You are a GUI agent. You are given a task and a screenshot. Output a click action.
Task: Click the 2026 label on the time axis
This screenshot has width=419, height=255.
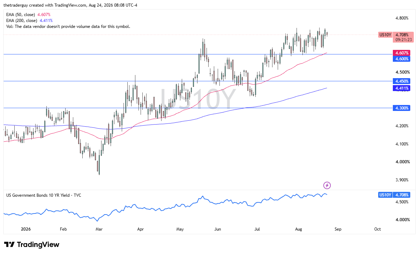pyautogui.click(x=25, y=229)
